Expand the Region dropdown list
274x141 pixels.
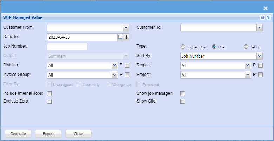click(248, 65)
